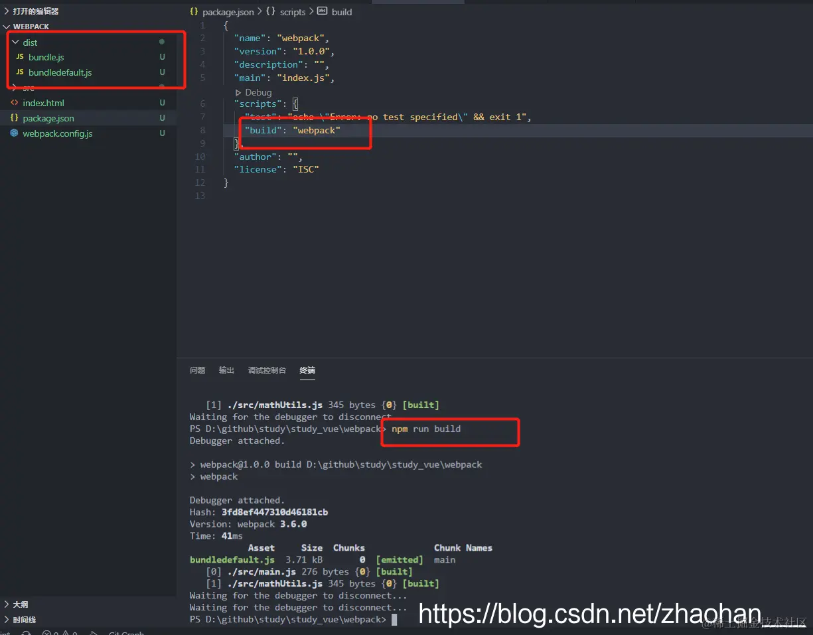Click line number 13 in the editor gutter
813x635 pixels.
(200, 196)
